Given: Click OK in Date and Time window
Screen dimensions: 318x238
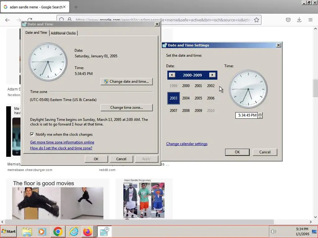Looking at the screenshot, I should (x=96, y=159).
